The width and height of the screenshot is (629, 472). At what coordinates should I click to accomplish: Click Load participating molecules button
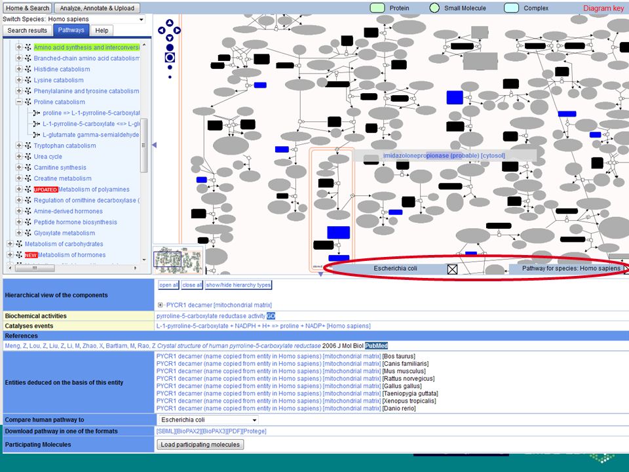click(x=200, y=444)
